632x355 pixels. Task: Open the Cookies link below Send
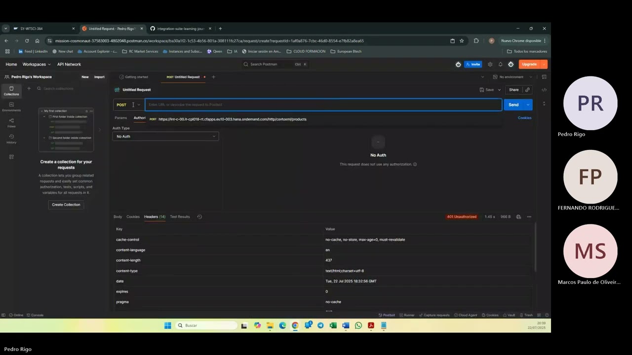click(x=524, y=118)
